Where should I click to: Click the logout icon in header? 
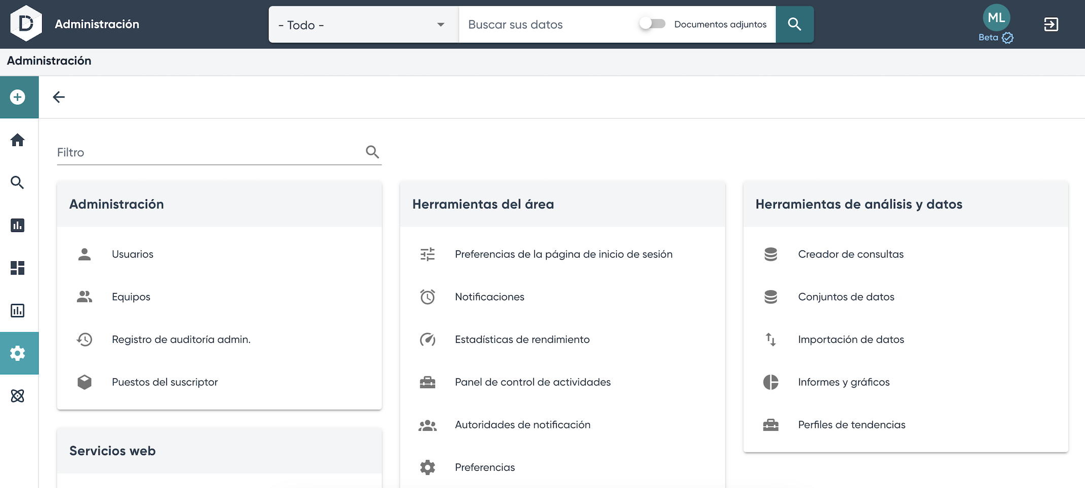(1051, 24)
